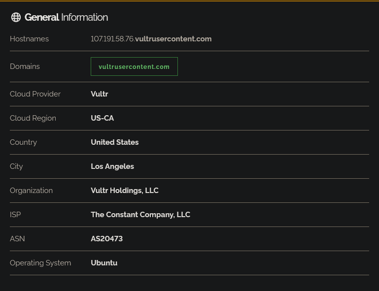Viewport: 379px width, 291px height.
Task: Select ISP value The Constant Company, LLC
Action: coord(140,215)
